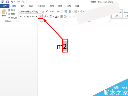Toggle character shading (gray A)
128x96 pixels.
(62, 16)
